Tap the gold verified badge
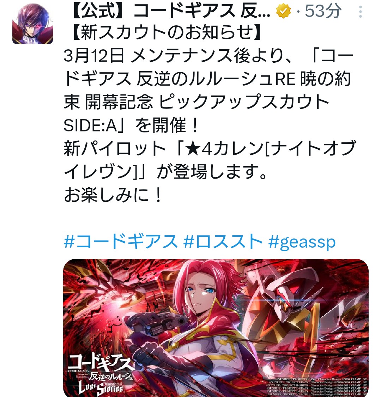 [283, 11]
